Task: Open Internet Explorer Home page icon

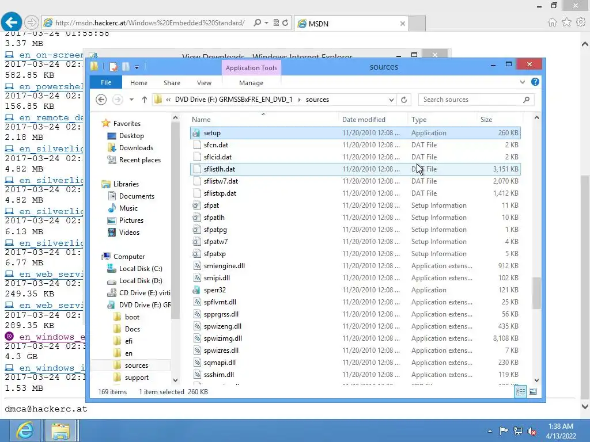Action: tap(552, 22)
